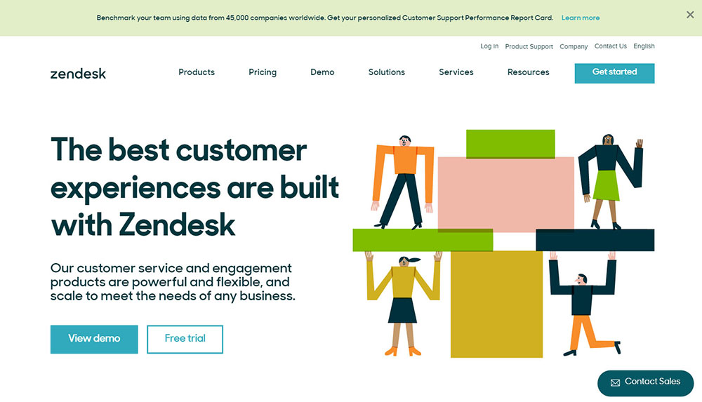Click the View demo button

(94, 339)
